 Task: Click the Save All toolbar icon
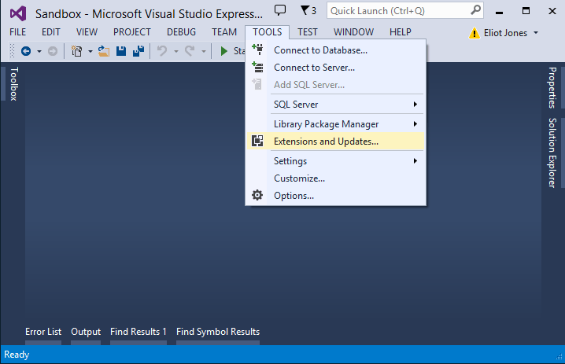138,51
